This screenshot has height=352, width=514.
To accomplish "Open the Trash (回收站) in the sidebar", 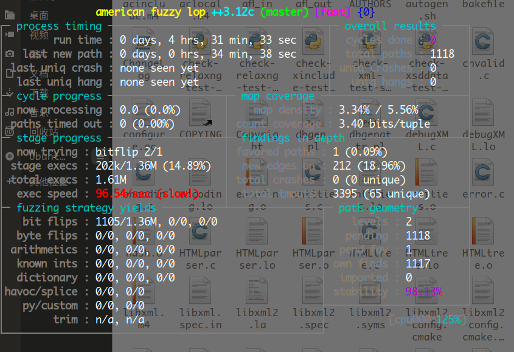I will [x=44, y=132].
